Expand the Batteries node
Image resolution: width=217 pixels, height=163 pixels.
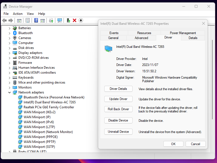coord(9,28)
